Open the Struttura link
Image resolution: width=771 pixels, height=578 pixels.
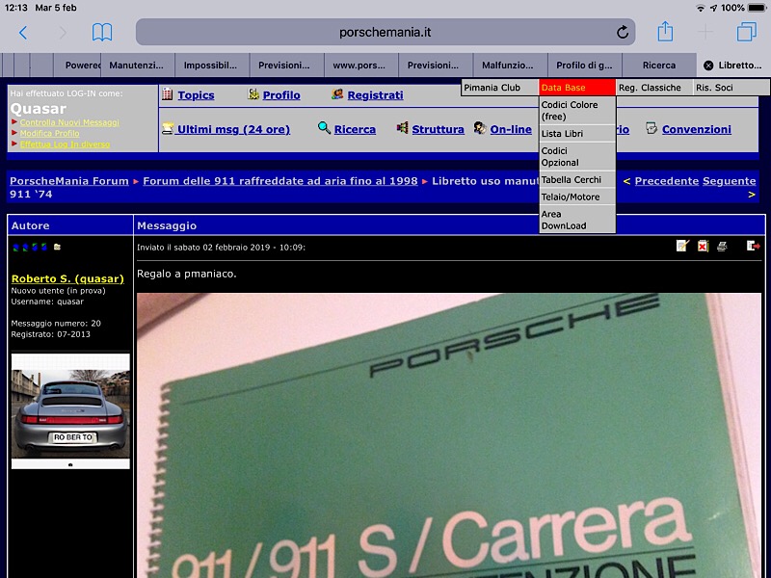click(x=438, y=129)
